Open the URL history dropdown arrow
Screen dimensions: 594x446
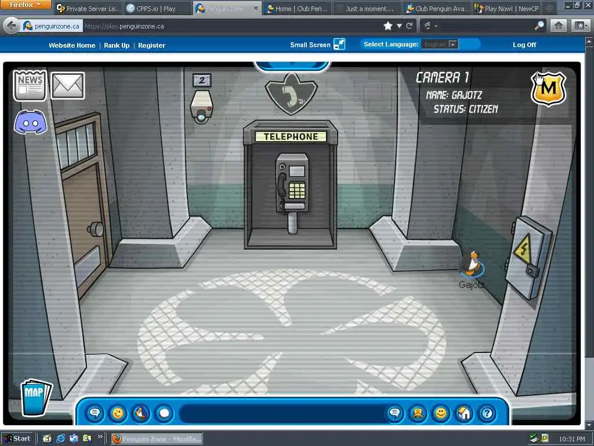[399, 26]
